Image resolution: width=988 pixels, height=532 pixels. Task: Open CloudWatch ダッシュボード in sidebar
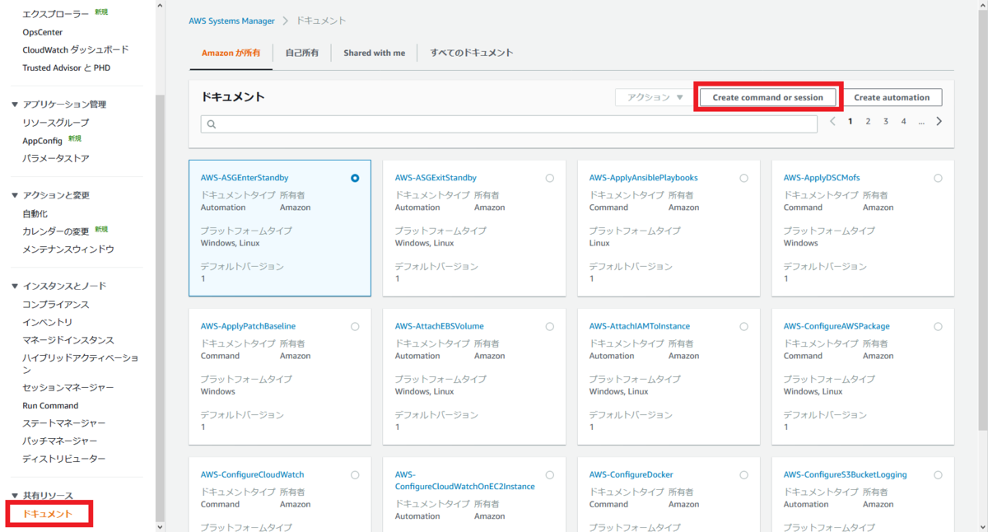(76, 49)
